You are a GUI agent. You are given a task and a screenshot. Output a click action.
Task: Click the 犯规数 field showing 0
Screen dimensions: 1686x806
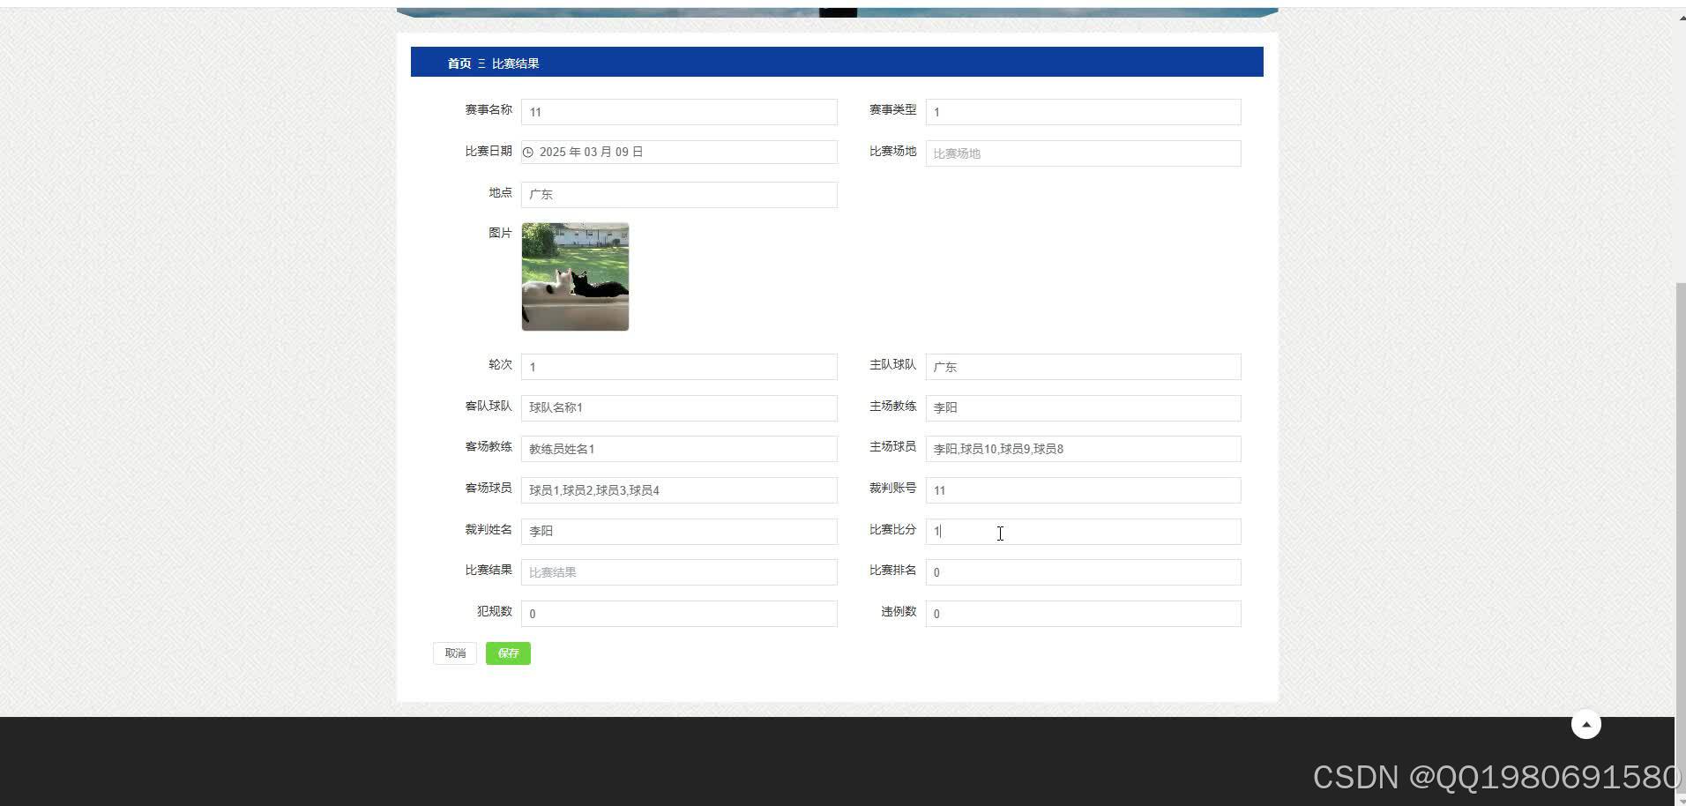tap(679, 613)
